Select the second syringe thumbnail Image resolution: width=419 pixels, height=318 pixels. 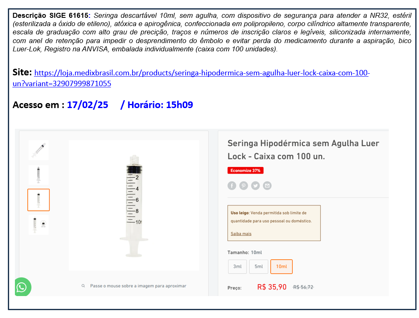pyautogui.click(x=39, y=175)
